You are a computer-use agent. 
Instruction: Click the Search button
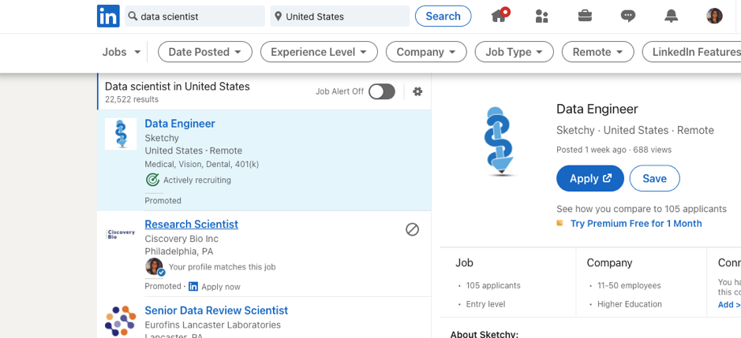click(443, 16)
